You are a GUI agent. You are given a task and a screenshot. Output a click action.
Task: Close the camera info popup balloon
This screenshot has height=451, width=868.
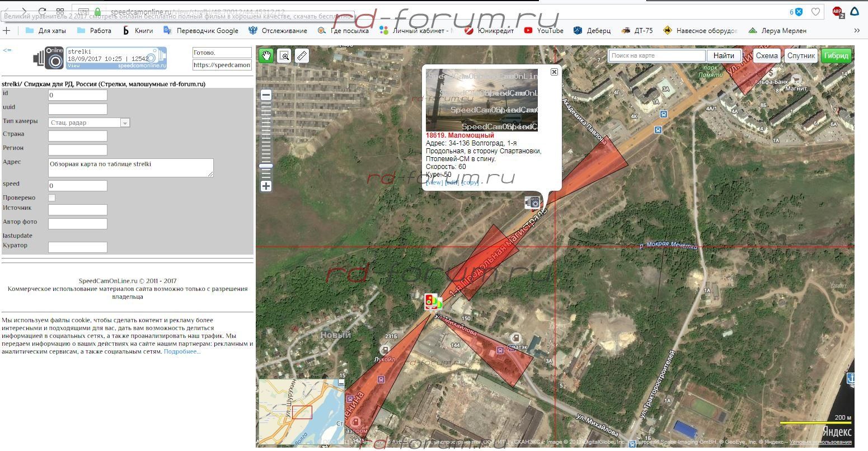tap(554, 72)
